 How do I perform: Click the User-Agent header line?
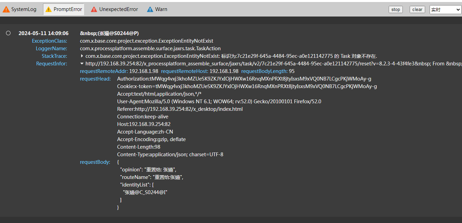coord(219,102)
